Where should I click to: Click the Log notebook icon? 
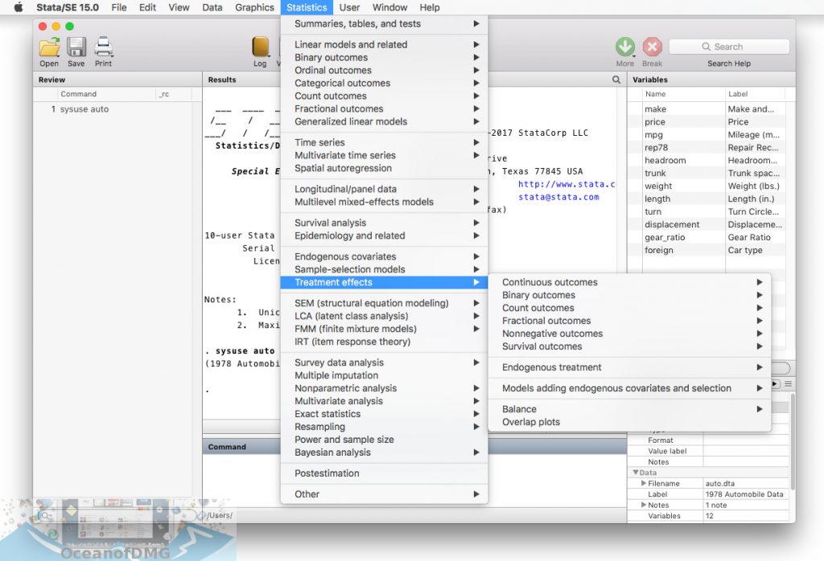coord(261,47)
